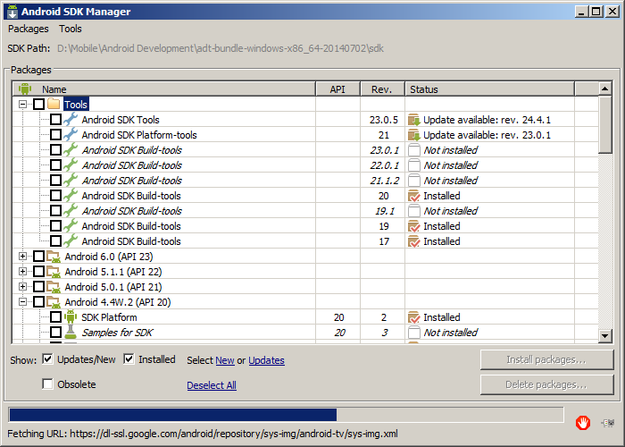Open the Tools menu
625x447 pixels.
71,29
